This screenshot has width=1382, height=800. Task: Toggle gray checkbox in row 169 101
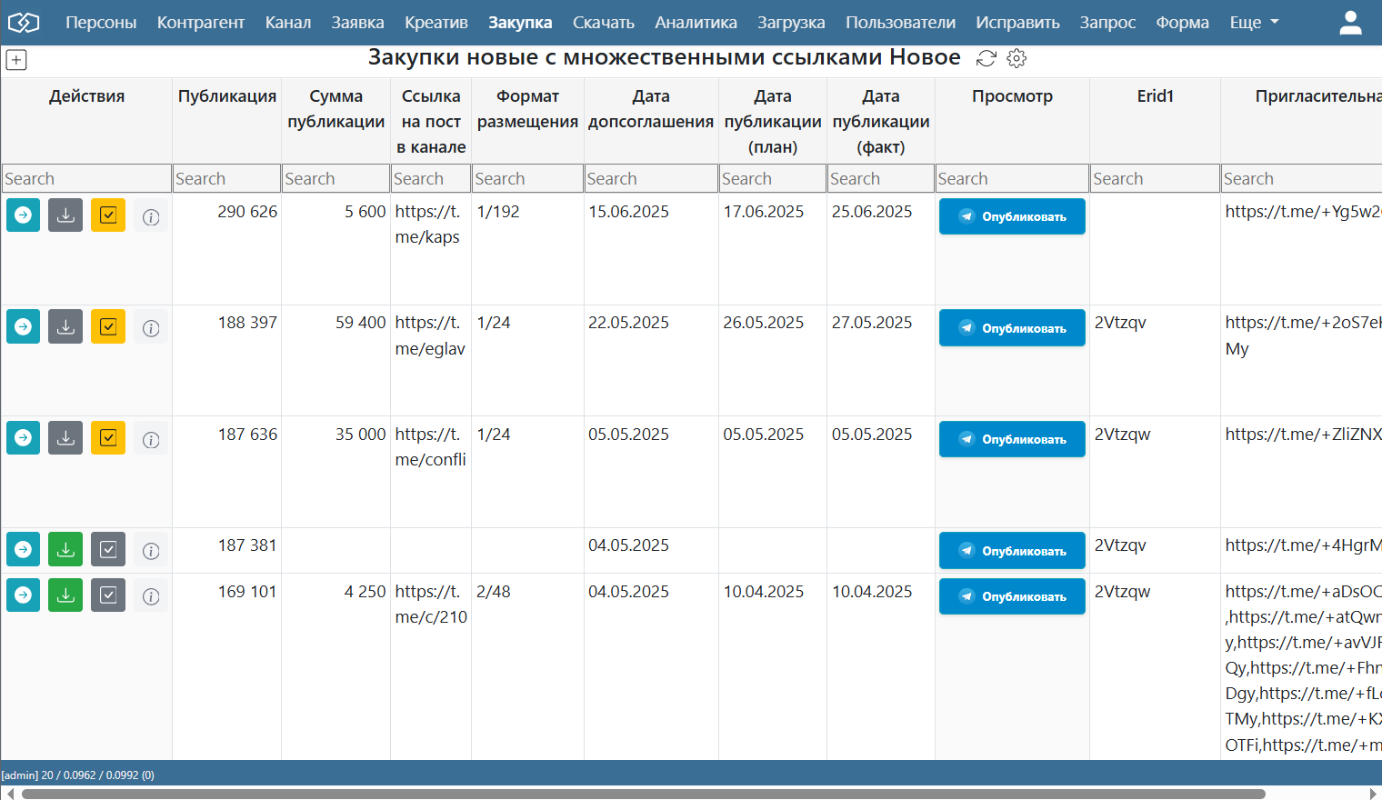[x=108, y=595]
